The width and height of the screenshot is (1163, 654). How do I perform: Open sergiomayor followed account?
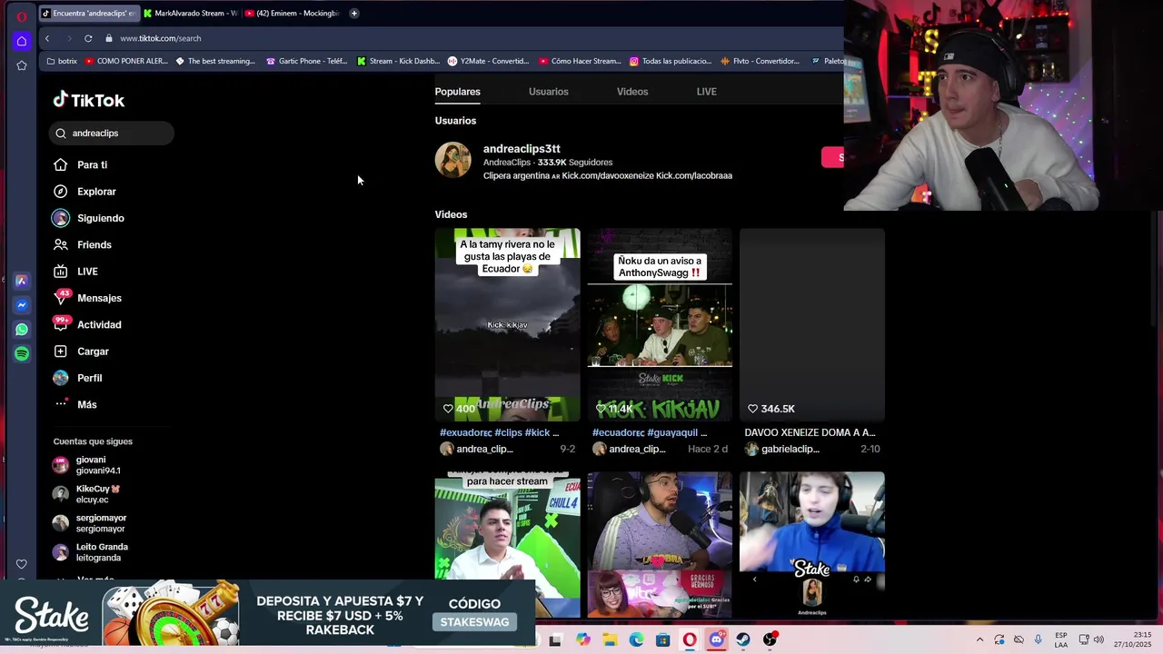(x=89, y=523)
